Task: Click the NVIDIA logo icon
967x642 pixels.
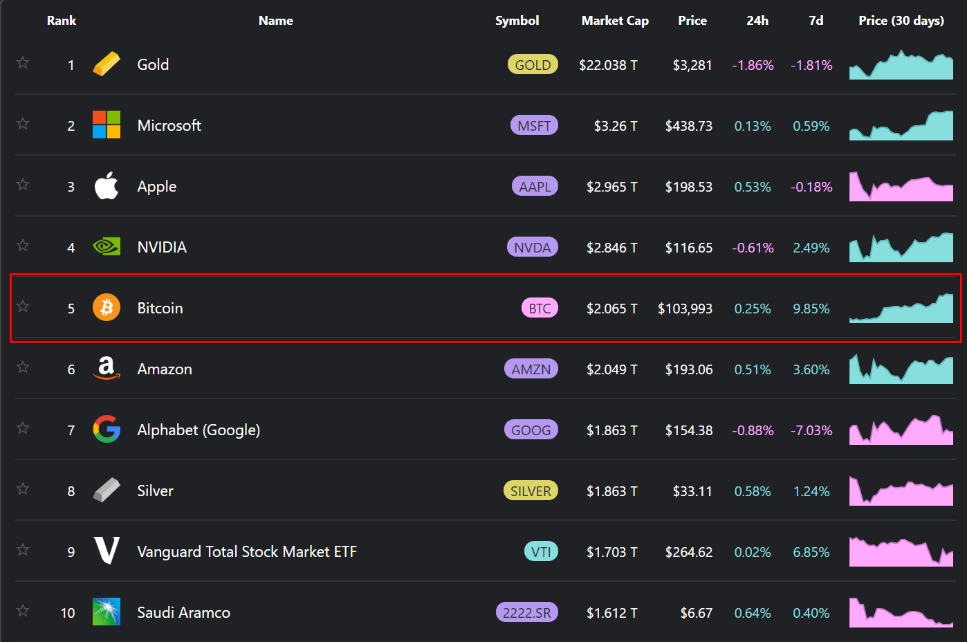Action: click(107, 246)
